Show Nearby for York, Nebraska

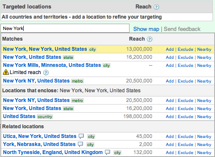tap(204, 145)
